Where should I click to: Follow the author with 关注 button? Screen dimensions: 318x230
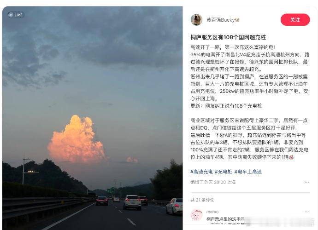(295, 20)
